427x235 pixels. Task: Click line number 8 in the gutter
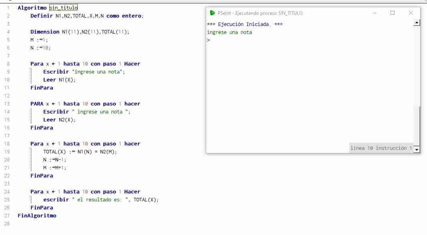8,64
